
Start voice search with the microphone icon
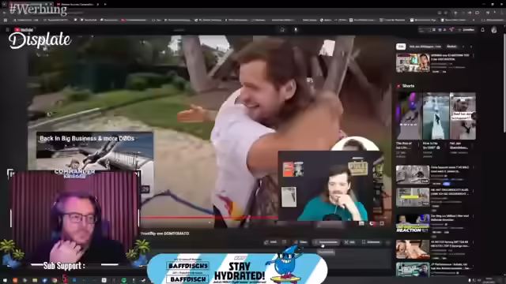click(x=296, y=30)
